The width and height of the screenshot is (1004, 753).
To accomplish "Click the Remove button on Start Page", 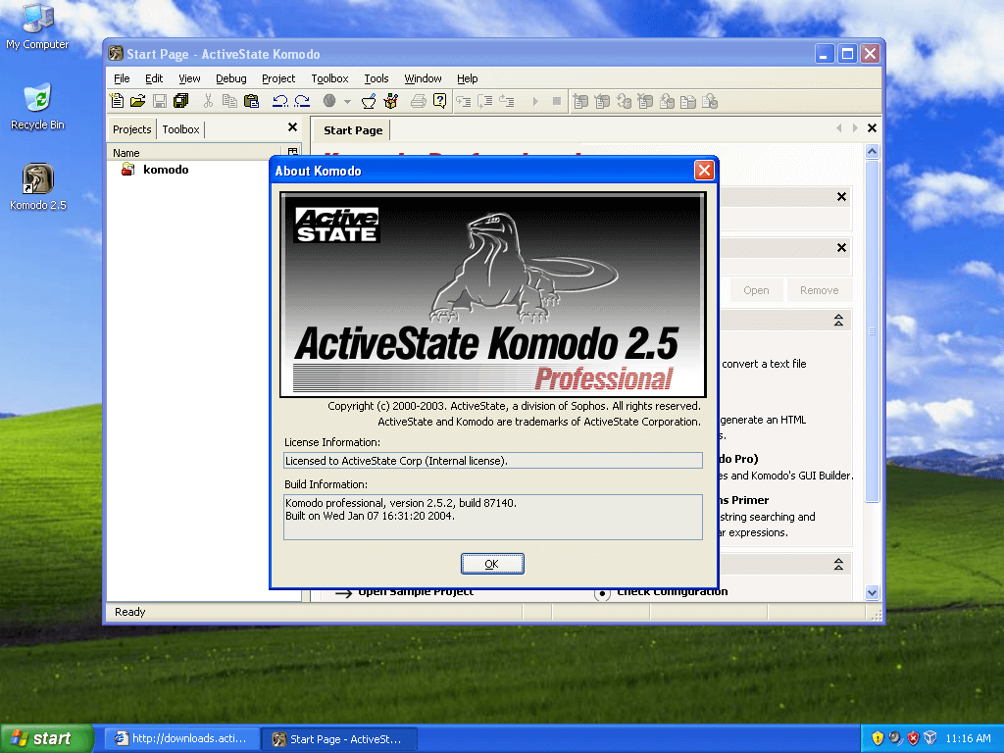I will point(819,290).
